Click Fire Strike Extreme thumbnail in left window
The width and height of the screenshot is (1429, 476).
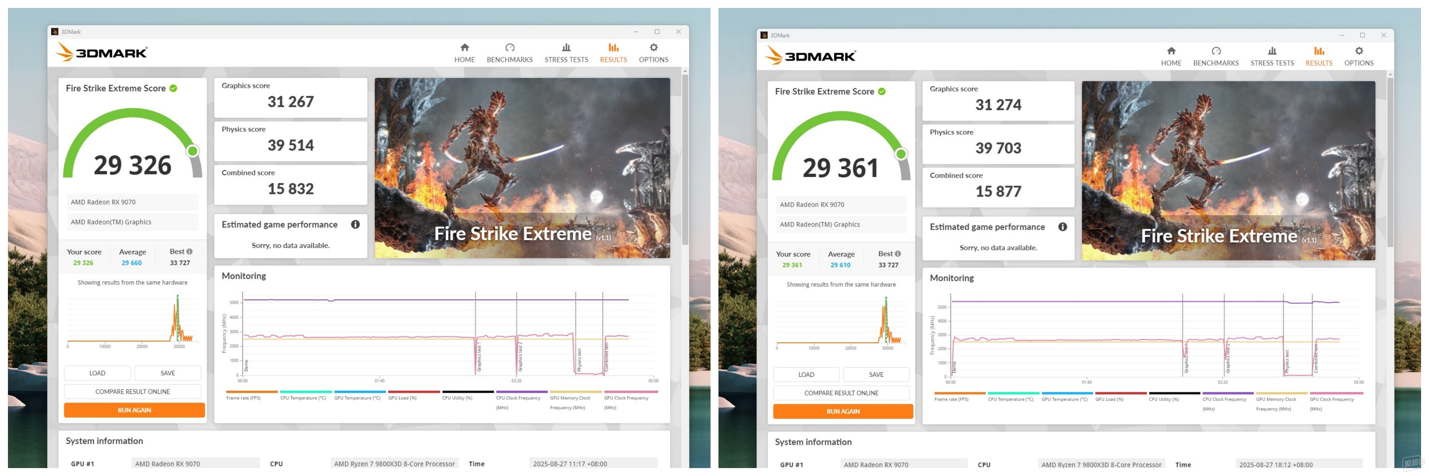pos(522,168)
